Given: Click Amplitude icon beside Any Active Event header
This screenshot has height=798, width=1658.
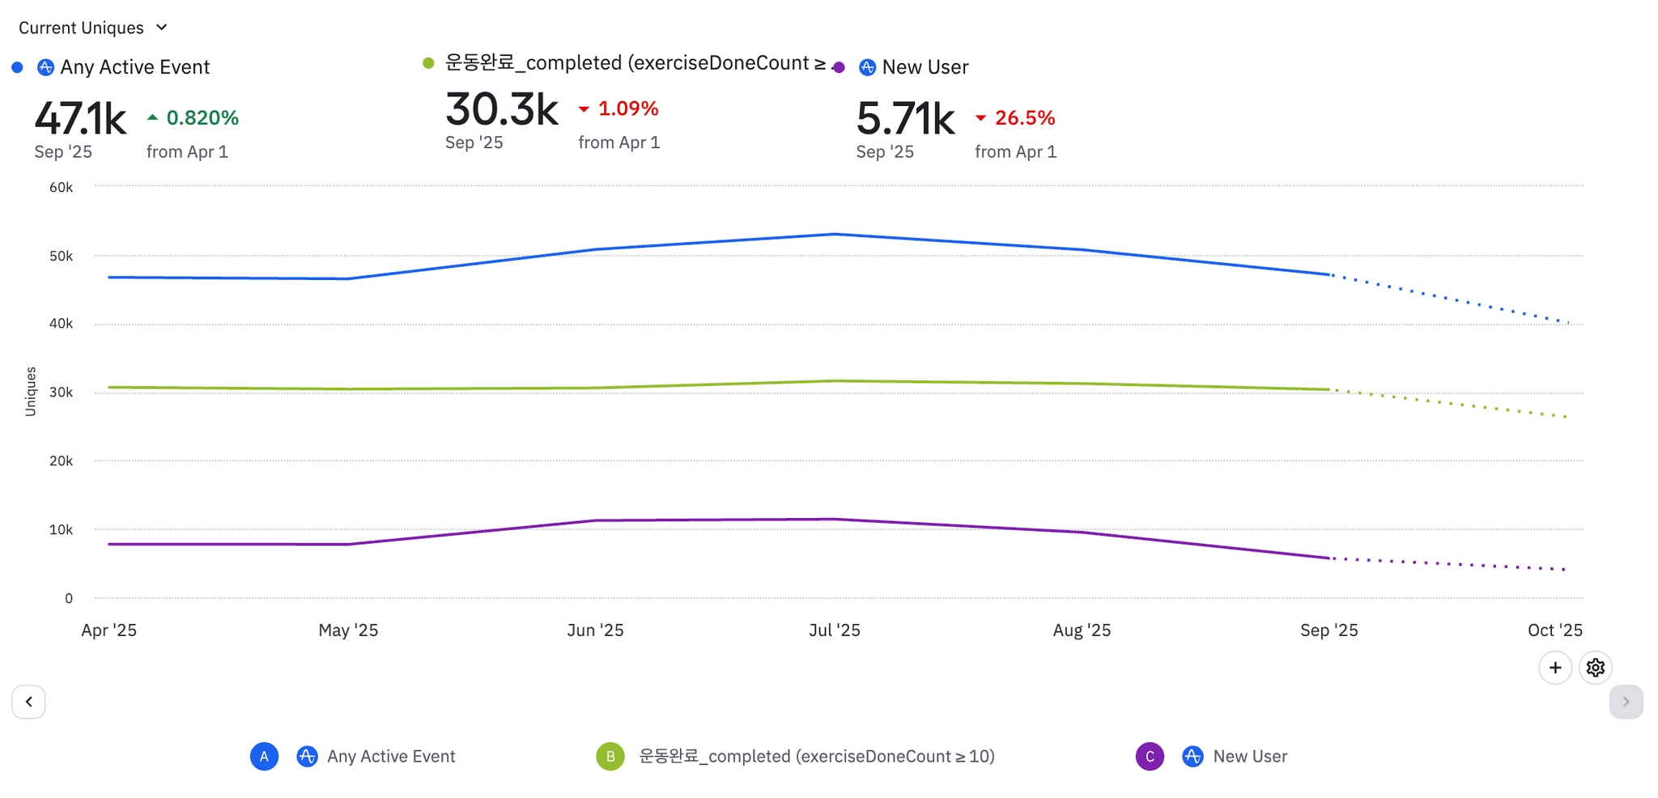Looking at the screenshot, I should [x=45, y=67].
